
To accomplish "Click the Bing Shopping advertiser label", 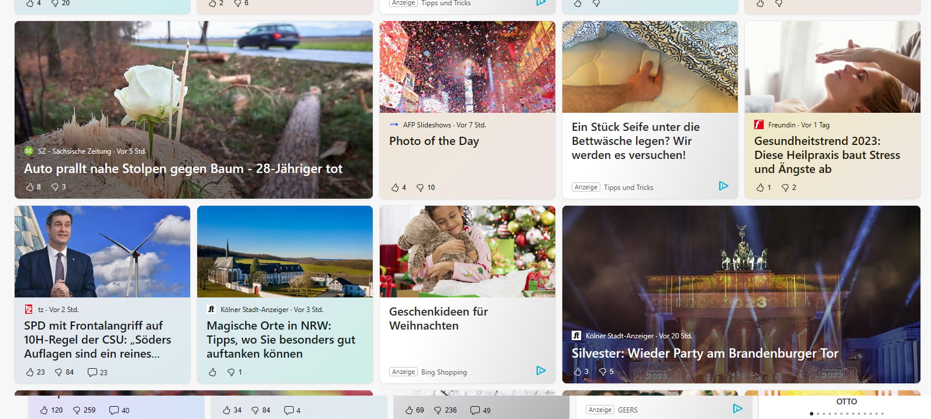I will coord(444,372).
